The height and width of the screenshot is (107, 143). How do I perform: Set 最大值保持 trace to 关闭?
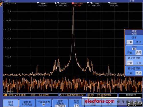[138, 63]
